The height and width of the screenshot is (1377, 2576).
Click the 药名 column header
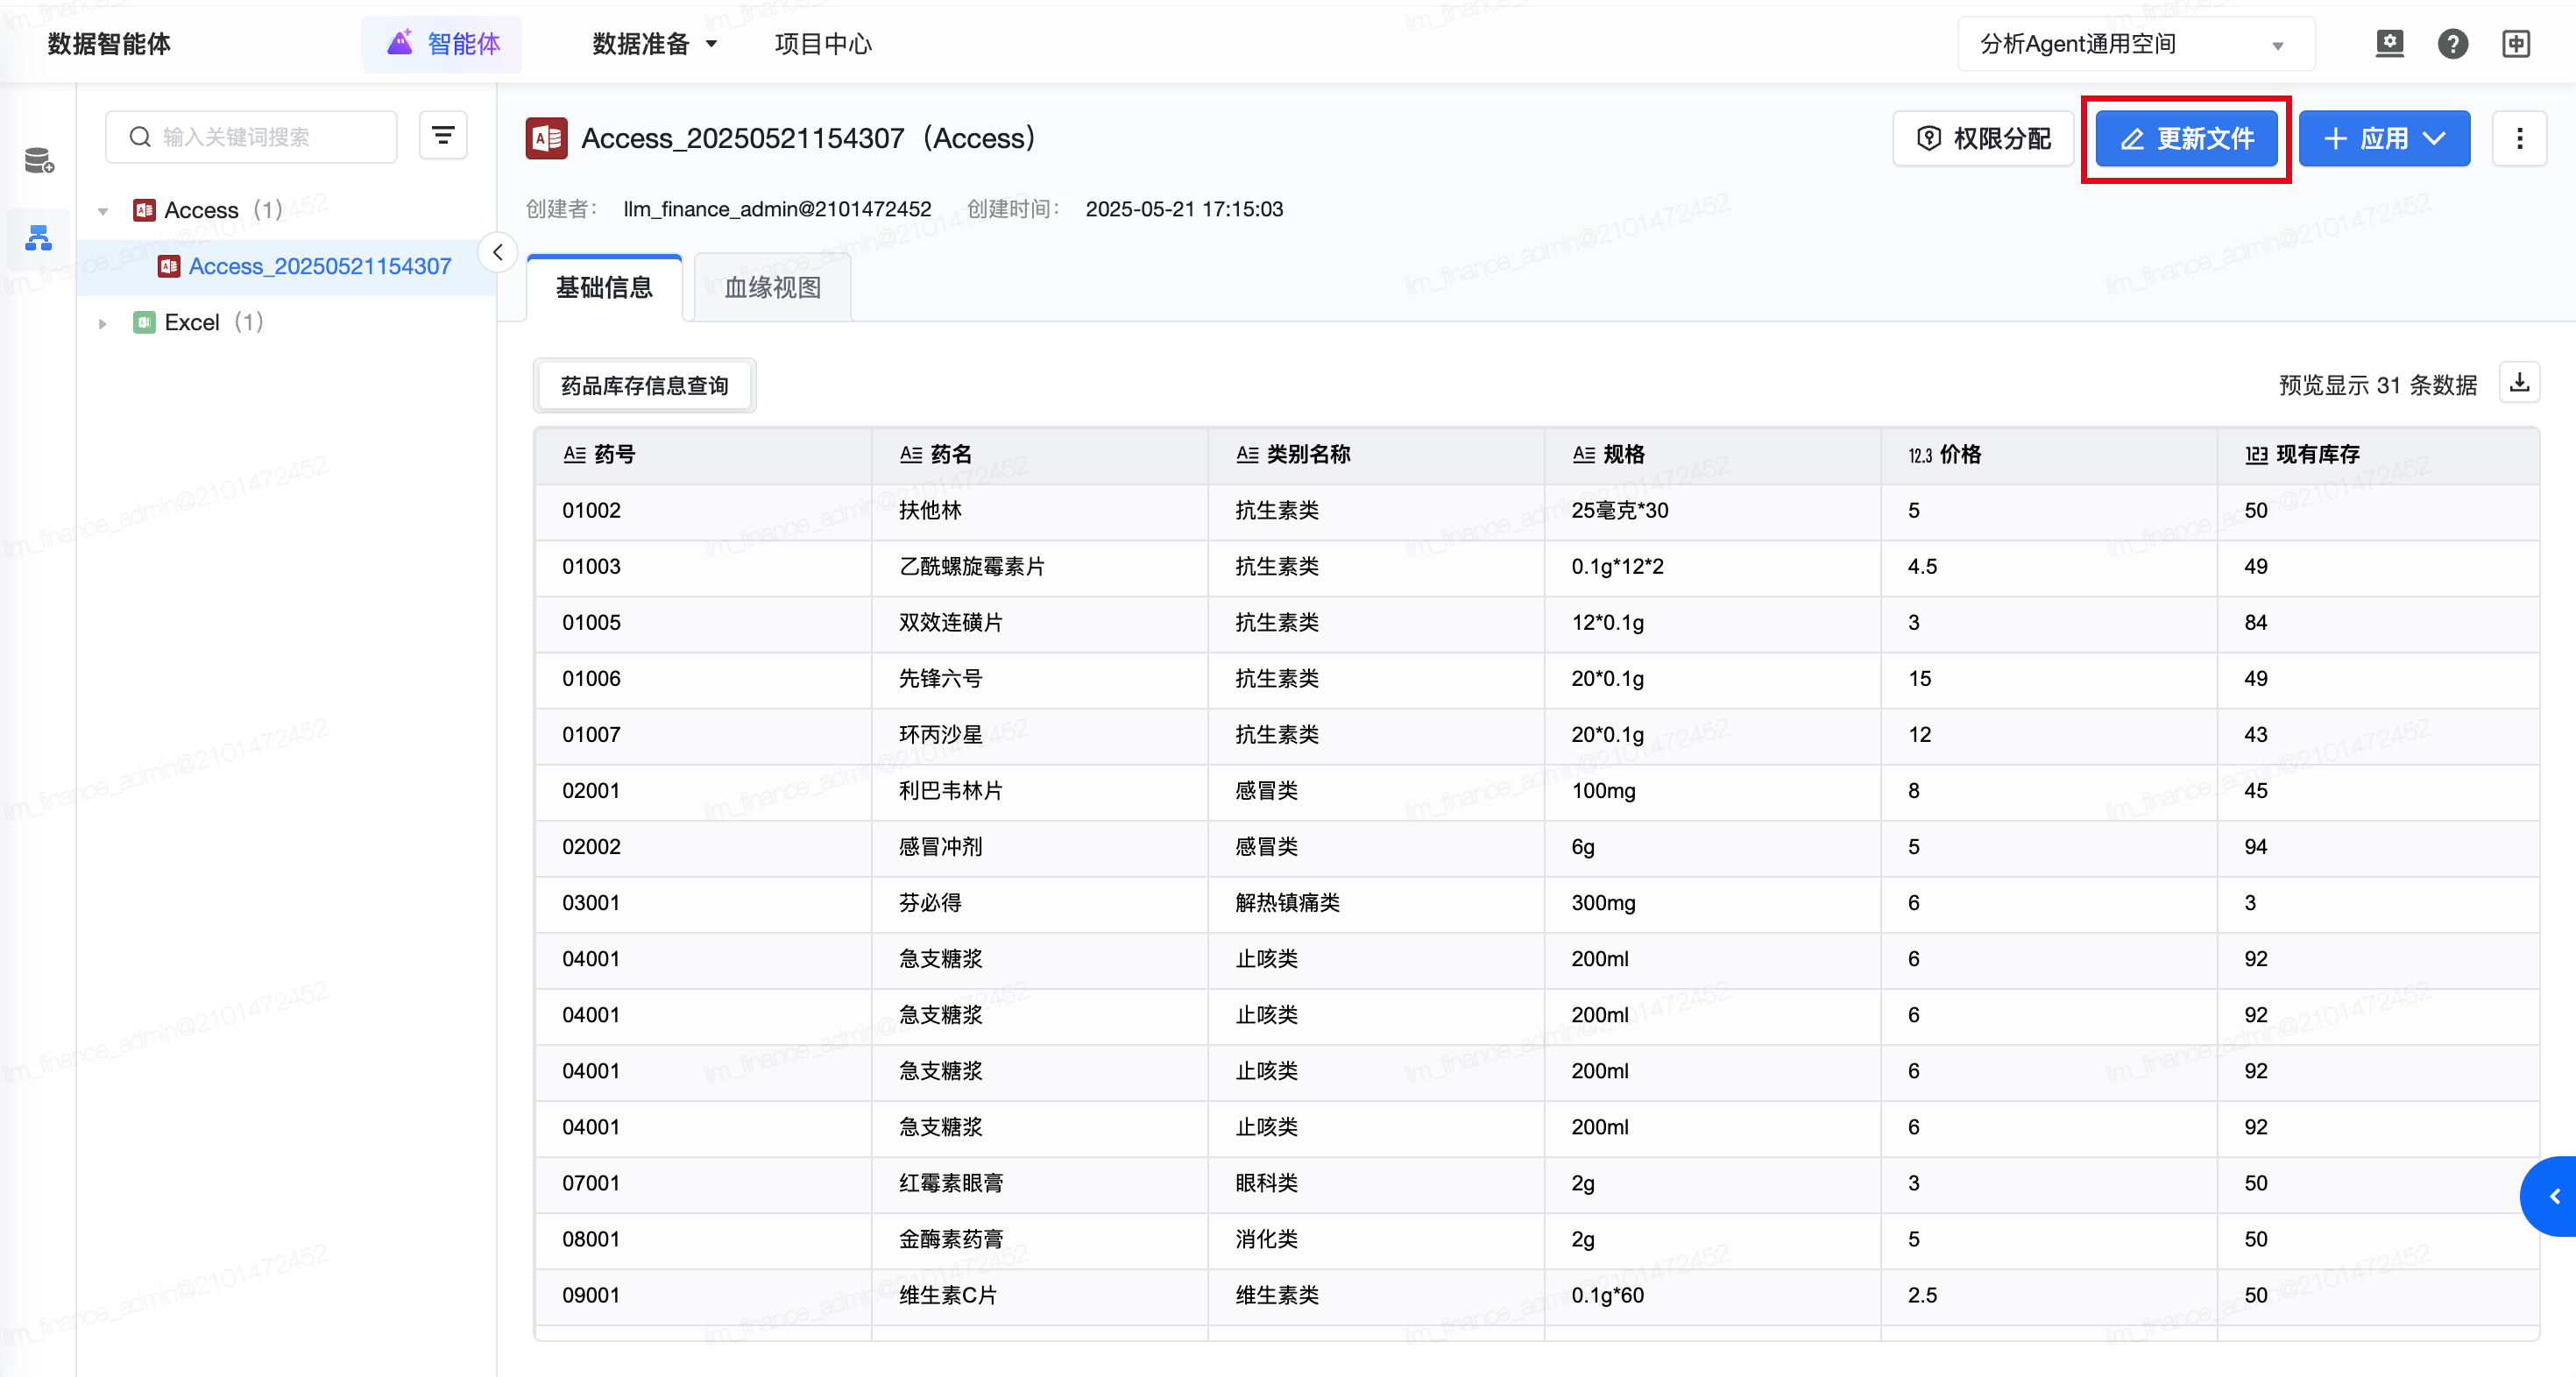pos(1039,455)
